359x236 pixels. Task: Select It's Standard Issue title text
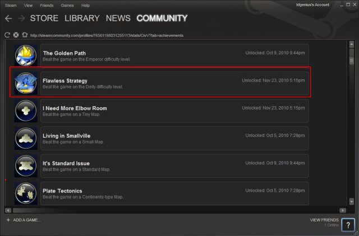point(66,163)
